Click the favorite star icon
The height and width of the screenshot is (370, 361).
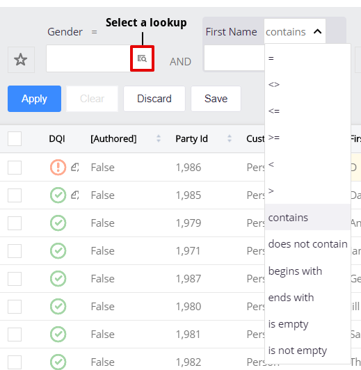[x=21, y=60]
